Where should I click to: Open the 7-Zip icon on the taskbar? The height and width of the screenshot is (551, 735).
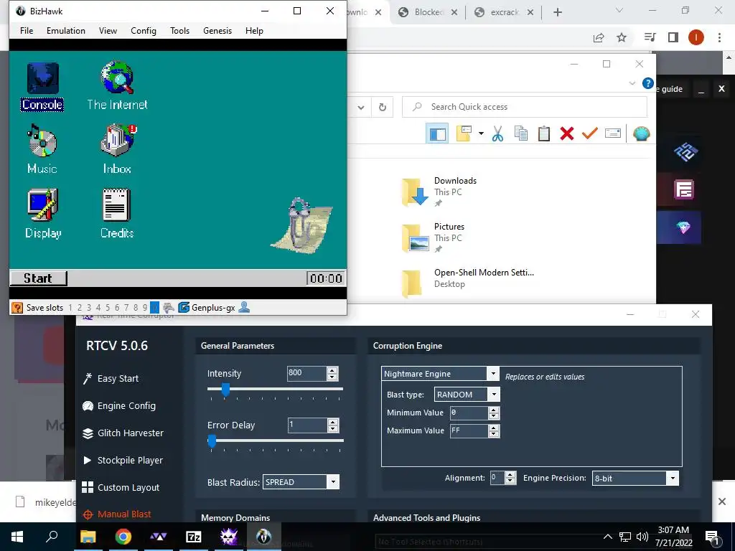click(194, 537)
